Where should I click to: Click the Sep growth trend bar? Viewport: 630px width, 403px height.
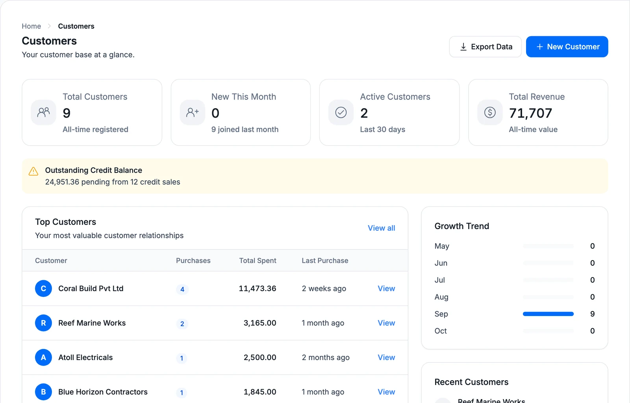click(548, 314)
